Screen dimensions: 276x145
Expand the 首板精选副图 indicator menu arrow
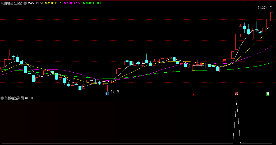click(x=2, y=98)
